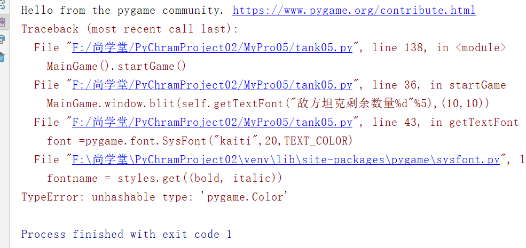The image size is (526, 248).
Task: Clear all console output with trash icon
Action: (2, 57)
